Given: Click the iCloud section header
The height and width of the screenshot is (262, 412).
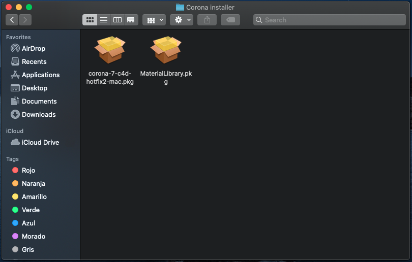Looking at the screenshot, I should pos(15,131).
